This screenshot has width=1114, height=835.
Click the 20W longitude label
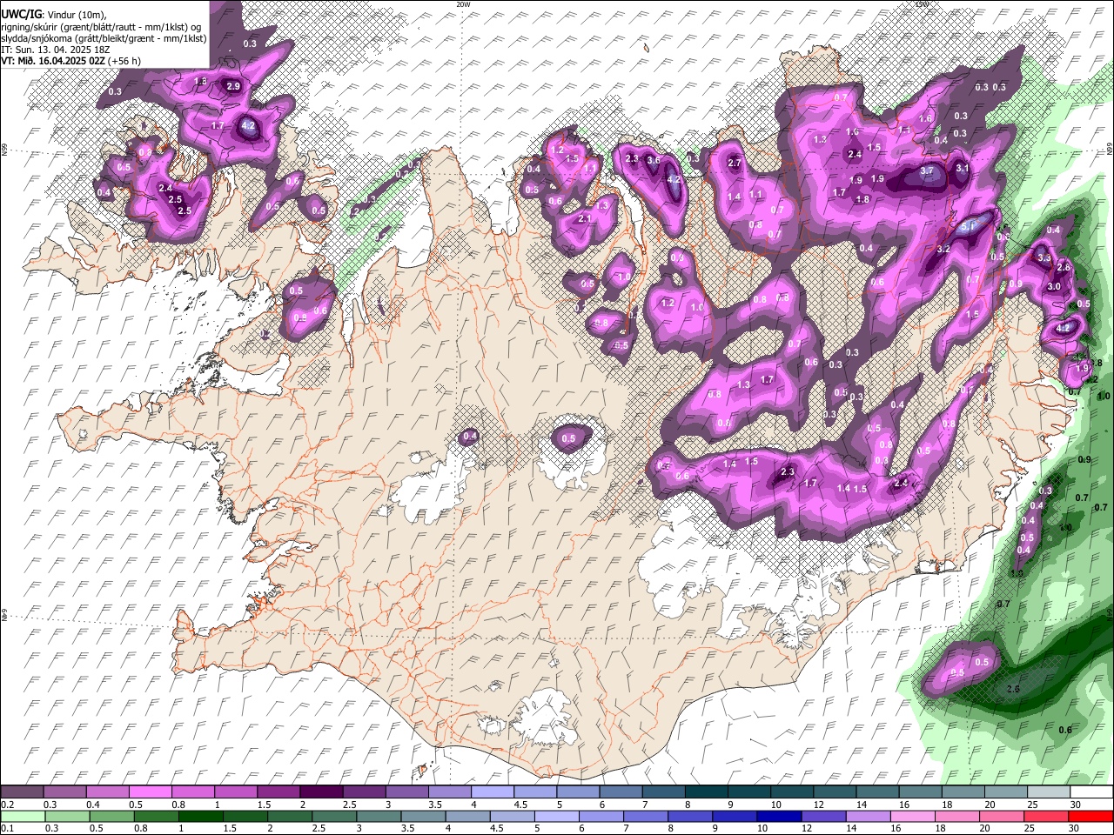pyautogui.click(x=463, y=4)
